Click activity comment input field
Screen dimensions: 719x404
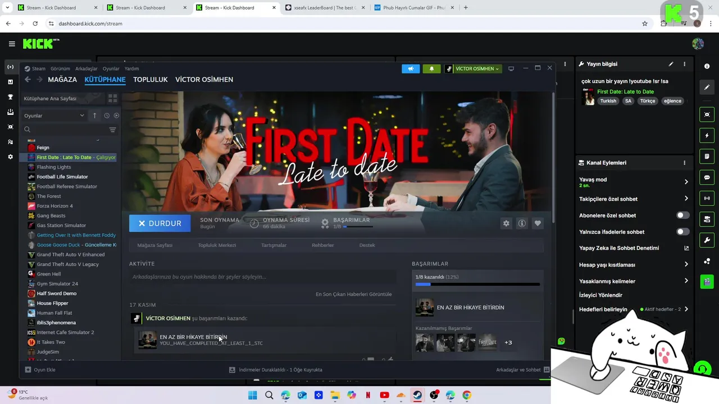(x=263, y=277)
